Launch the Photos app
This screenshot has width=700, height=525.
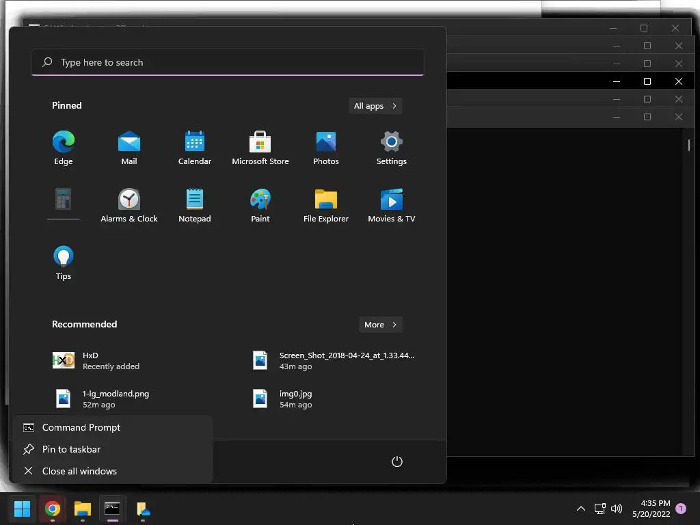tap(326, 148)
